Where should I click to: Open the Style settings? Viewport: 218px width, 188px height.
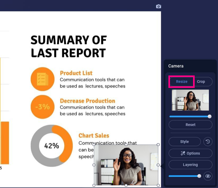pyautogui.click(x=185, y=142)
